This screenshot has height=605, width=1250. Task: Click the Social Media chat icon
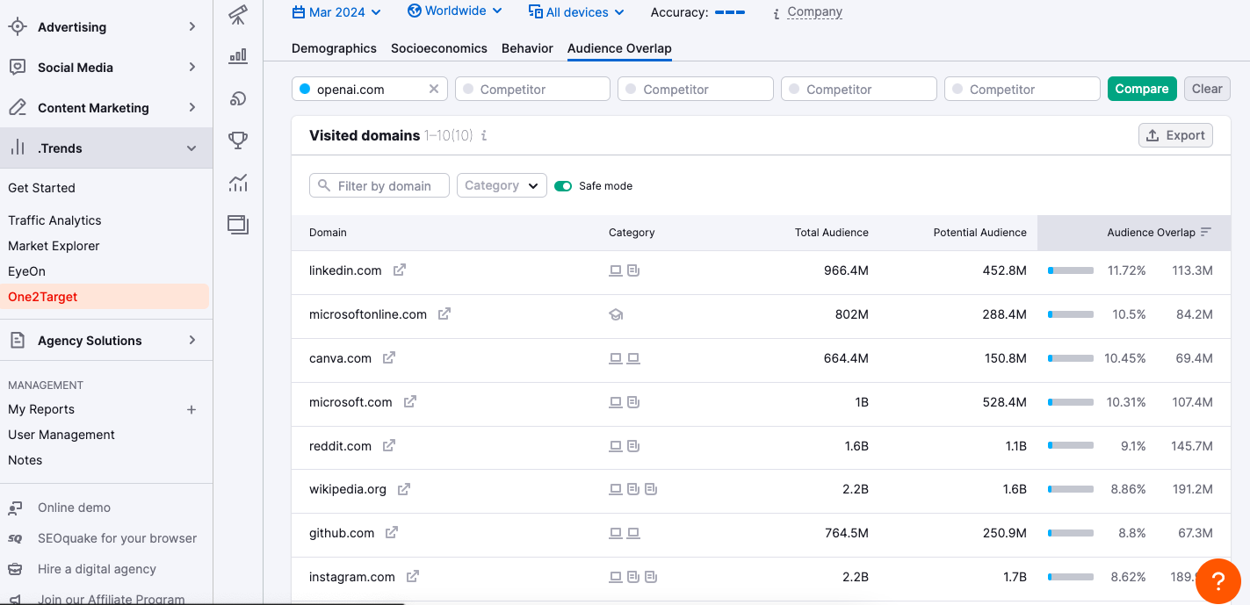point(18,68)
